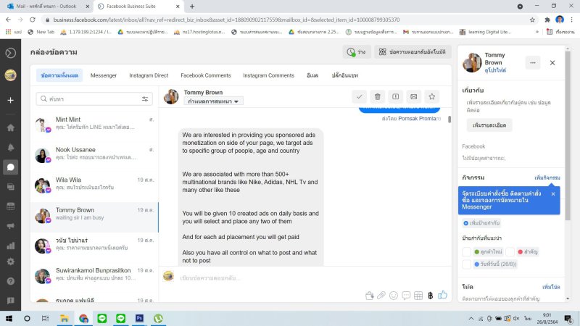Screen dimensions: 580x326
Task: Open Photoshop from the taskbar
Action: 139,318
